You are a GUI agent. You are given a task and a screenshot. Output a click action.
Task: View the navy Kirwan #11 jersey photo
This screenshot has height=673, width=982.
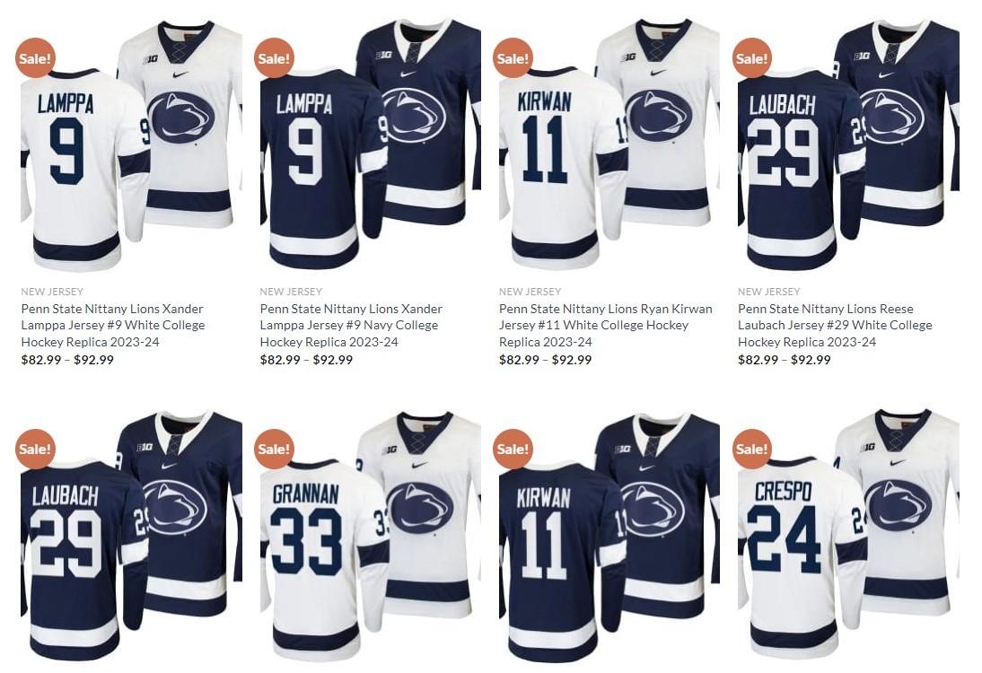pyautogui.click(x=609, y=536)
